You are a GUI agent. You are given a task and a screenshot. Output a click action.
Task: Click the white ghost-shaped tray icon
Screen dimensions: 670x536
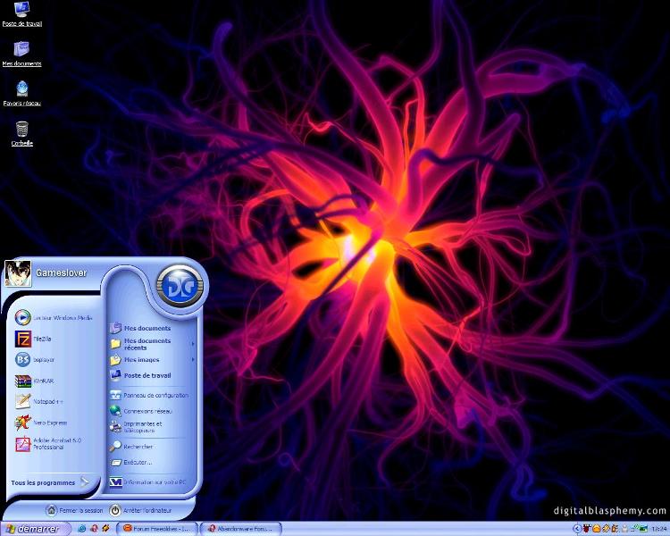[624, 529]
